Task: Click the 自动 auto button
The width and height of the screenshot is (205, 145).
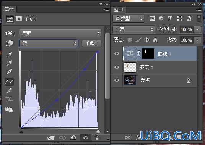Action: click(91, 43)
